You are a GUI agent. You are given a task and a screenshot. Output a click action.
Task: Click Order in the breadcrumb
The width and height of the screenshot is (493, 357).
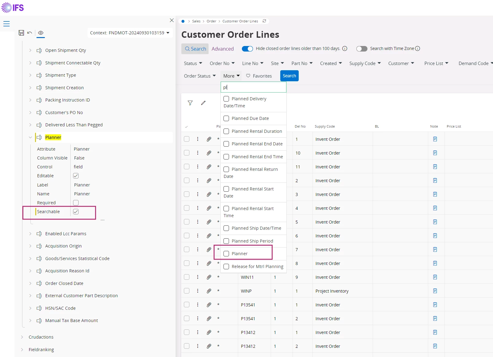[212, 21]
